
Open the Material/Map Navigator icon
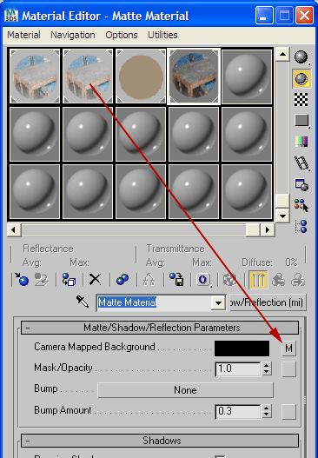click(301, 226)
